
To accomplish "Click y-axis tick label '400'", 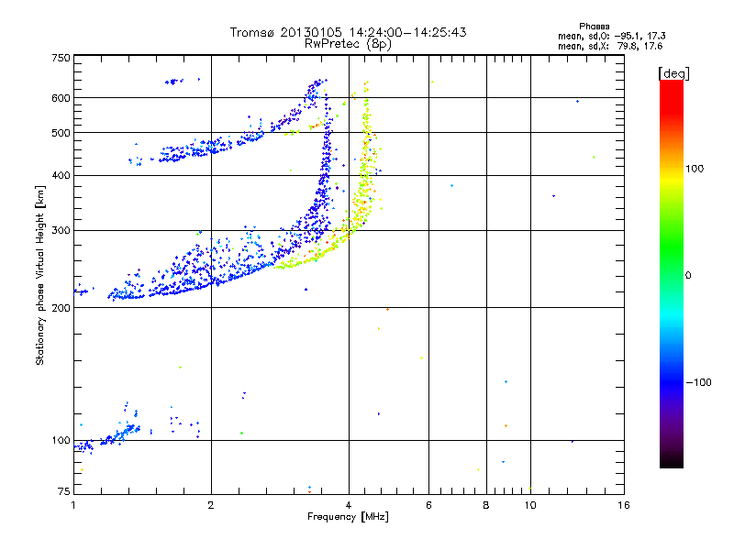I will pyautogui.click(x=61, y=175).
